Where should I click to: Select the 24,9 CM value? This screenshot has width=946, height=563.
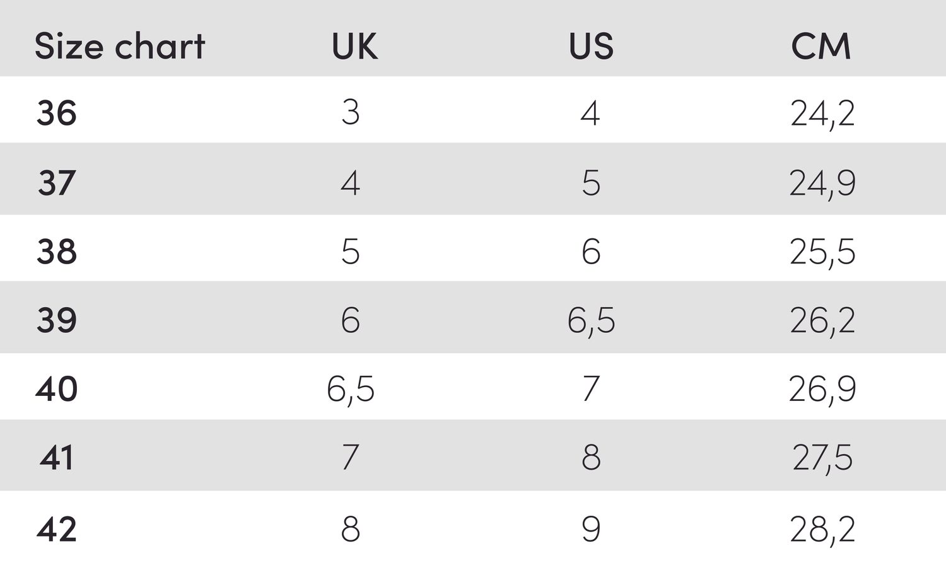click(823, 184)
